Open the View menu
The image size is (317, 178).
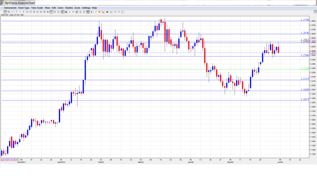[x=47, y=8]
